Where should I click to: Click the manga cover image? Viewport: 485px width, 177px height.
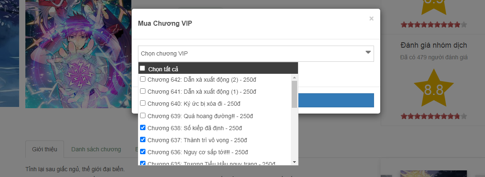point(75,54)
